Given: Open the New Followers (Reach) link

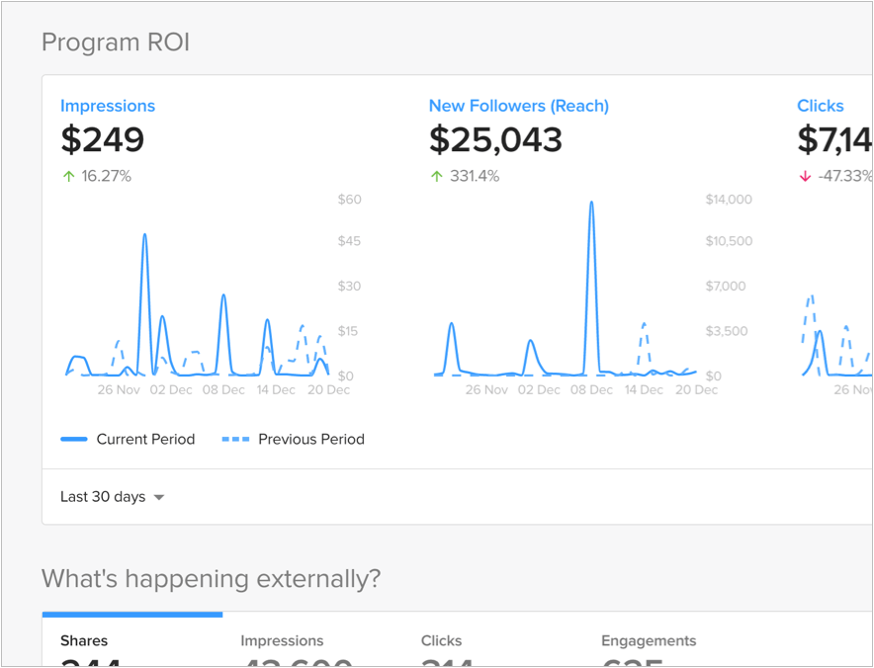Looking at the screenshot, I should pyautogui.click(x=518, y=106).
